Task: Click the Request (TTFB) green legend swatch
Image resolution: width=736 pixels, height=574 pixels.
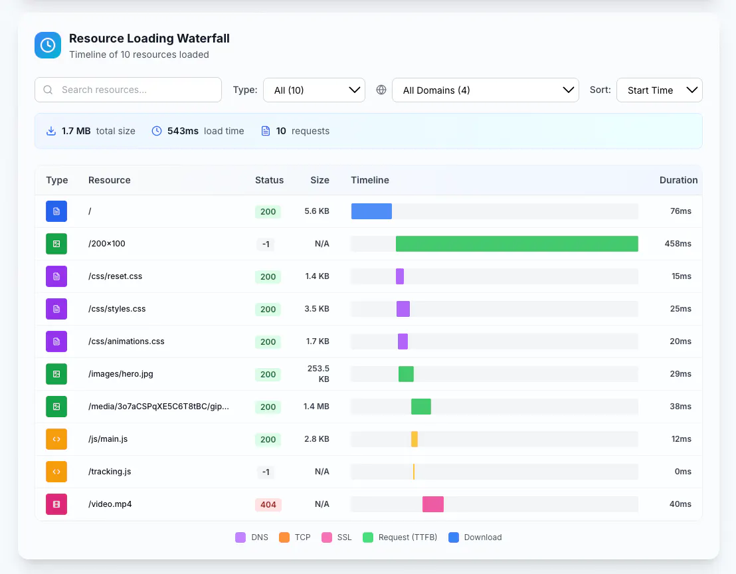Action: pyautogui.click(x=368, y=537)
